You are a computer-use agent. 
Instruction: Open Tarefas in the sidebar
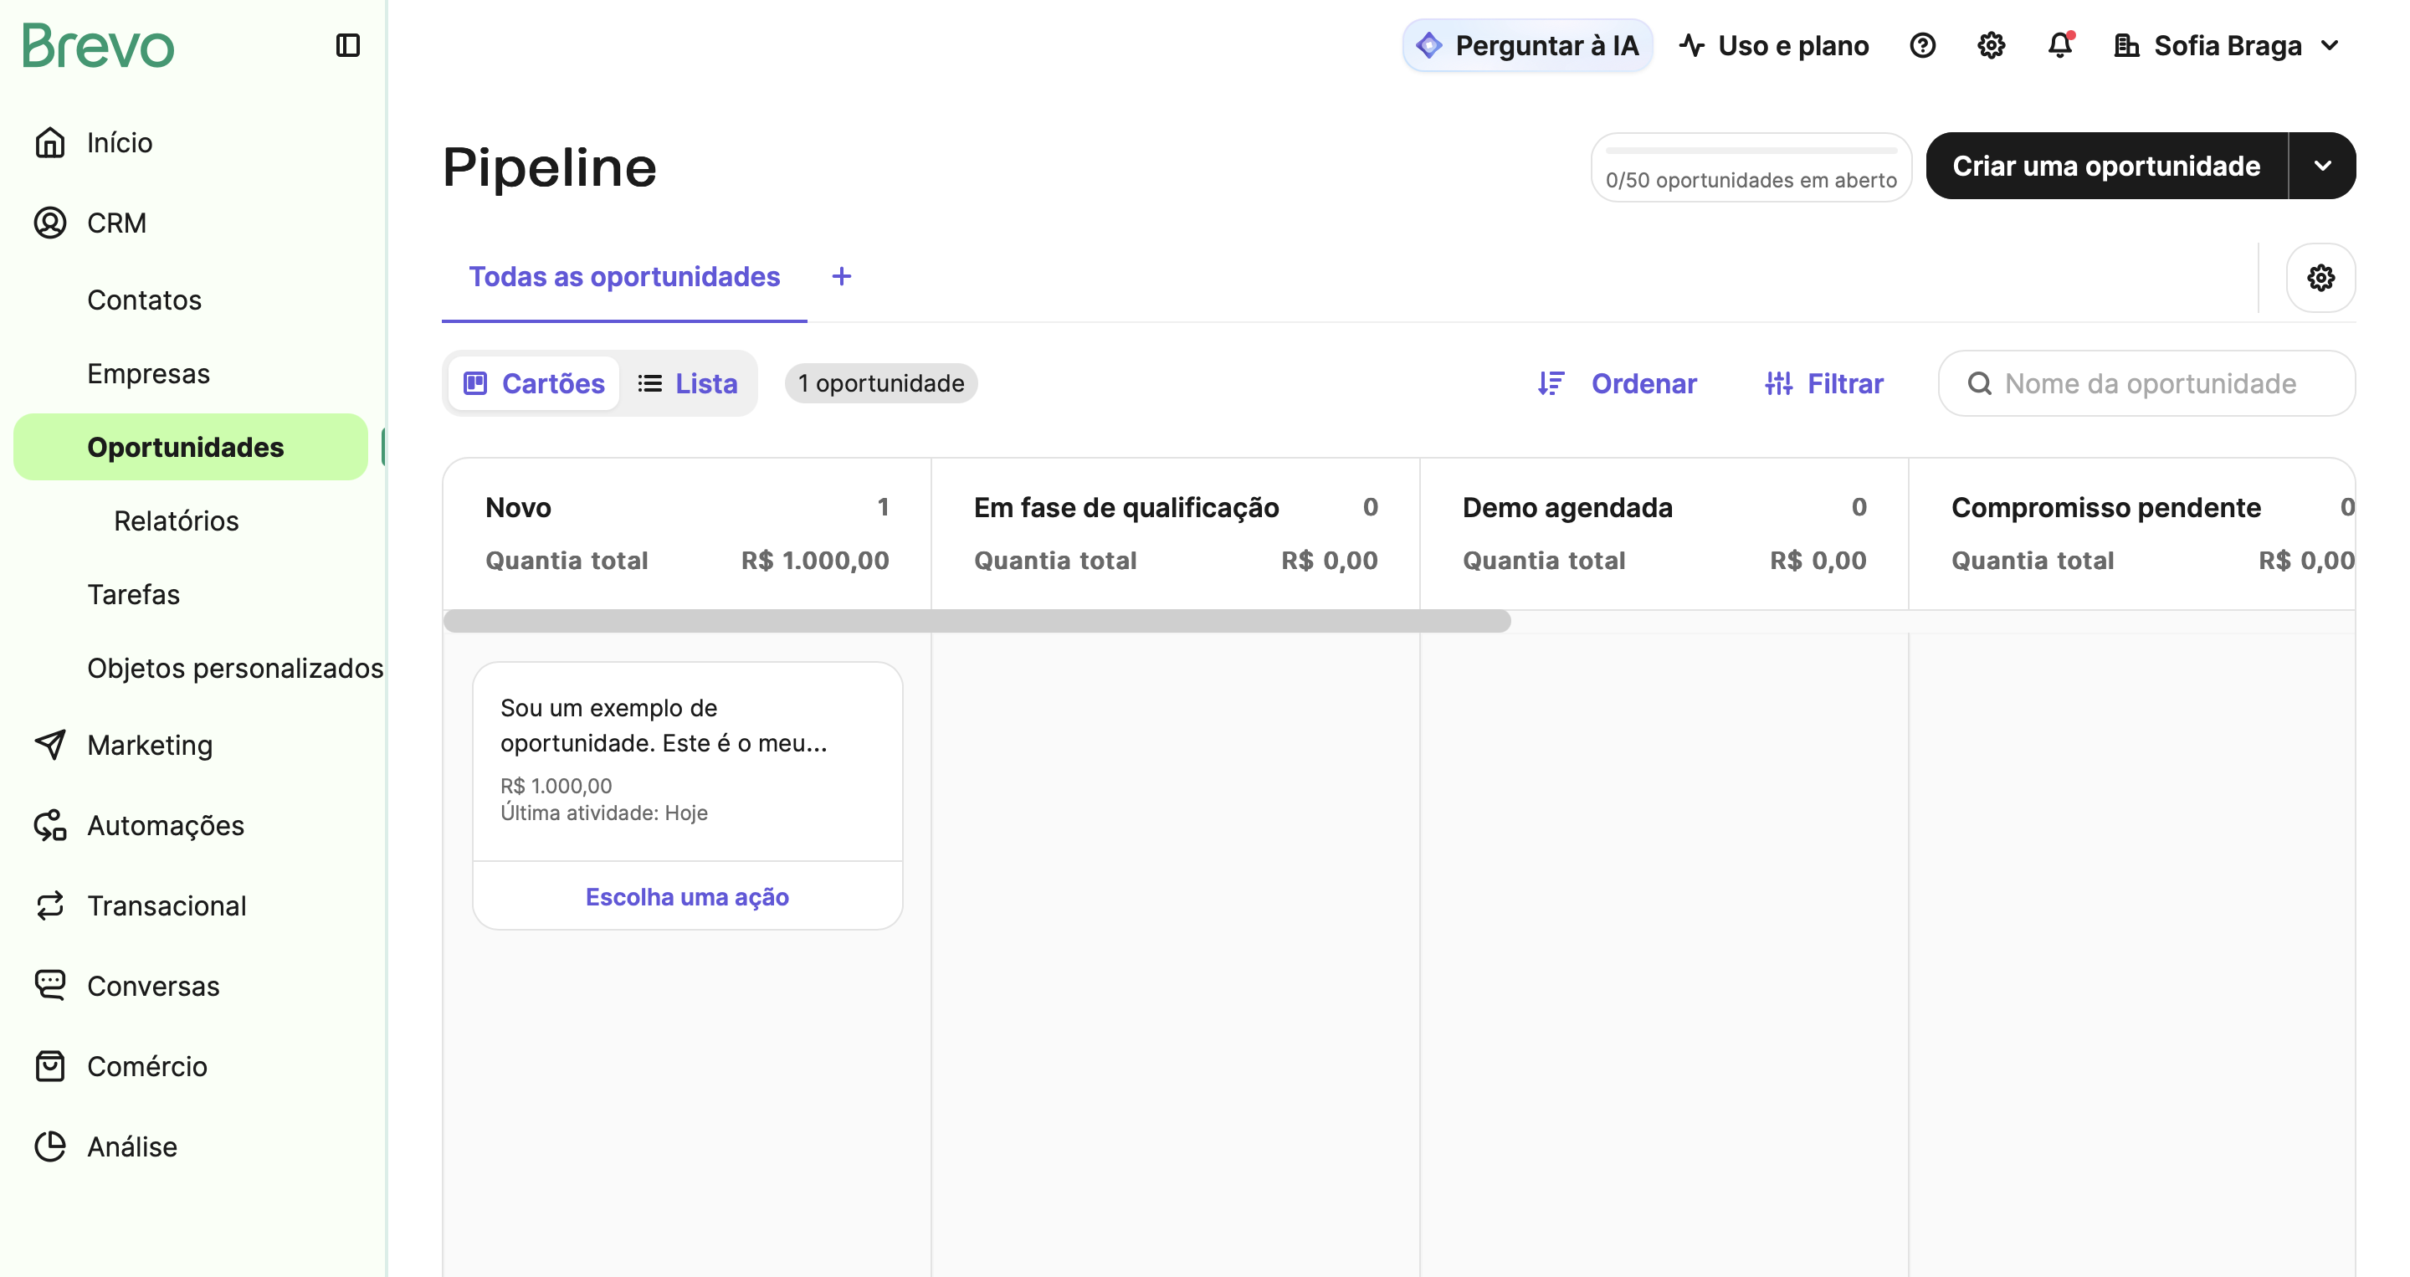[x=134, y=594]
